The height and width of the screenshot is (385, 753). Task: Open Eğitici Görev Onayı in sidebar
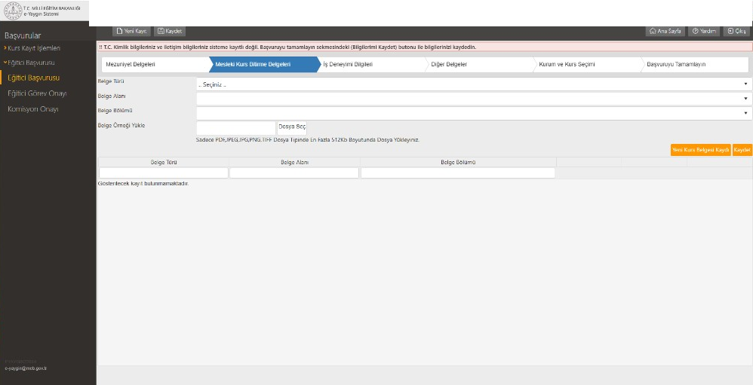coord(37,93)
